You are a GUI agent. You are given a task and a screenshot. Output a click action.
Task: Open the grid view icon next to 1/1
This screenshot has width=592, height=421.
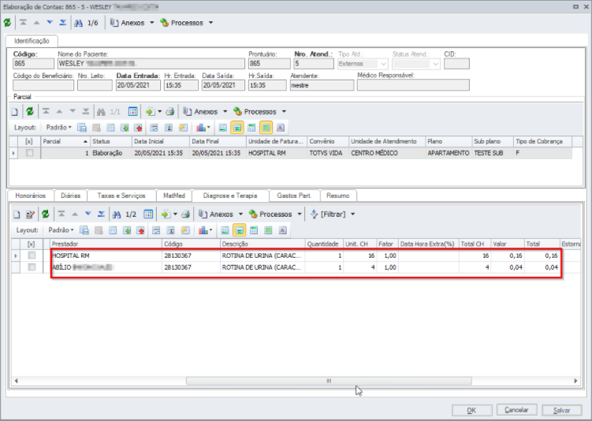133,111
